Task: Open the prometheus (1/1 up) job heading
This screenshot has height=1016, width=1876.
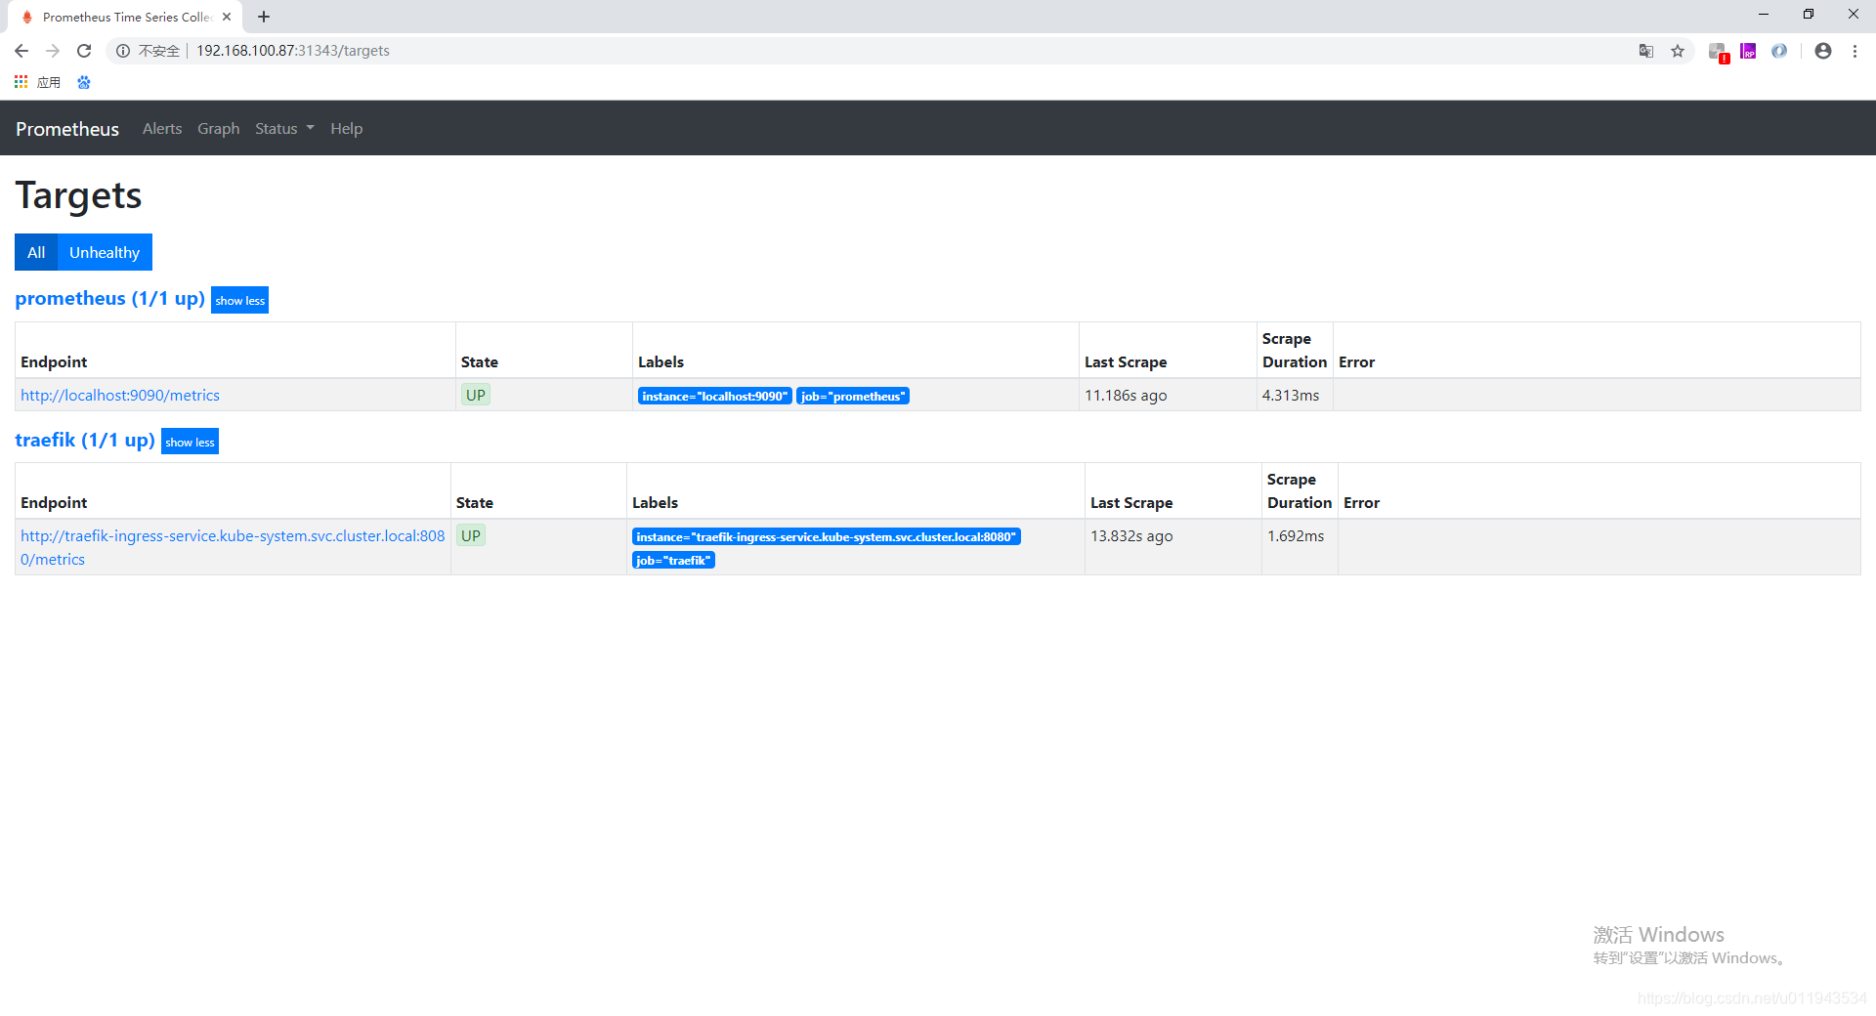Action: tap(110, 299)
